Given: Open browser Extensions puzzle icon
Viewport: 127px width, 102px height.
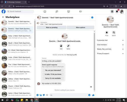Looking at the screenshot, I should point(116,6).
